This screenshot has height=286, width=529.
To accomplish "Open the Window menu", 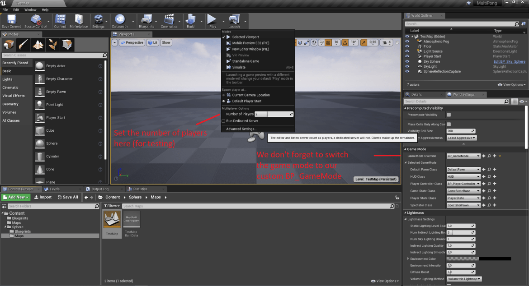I will click(30, 9).
